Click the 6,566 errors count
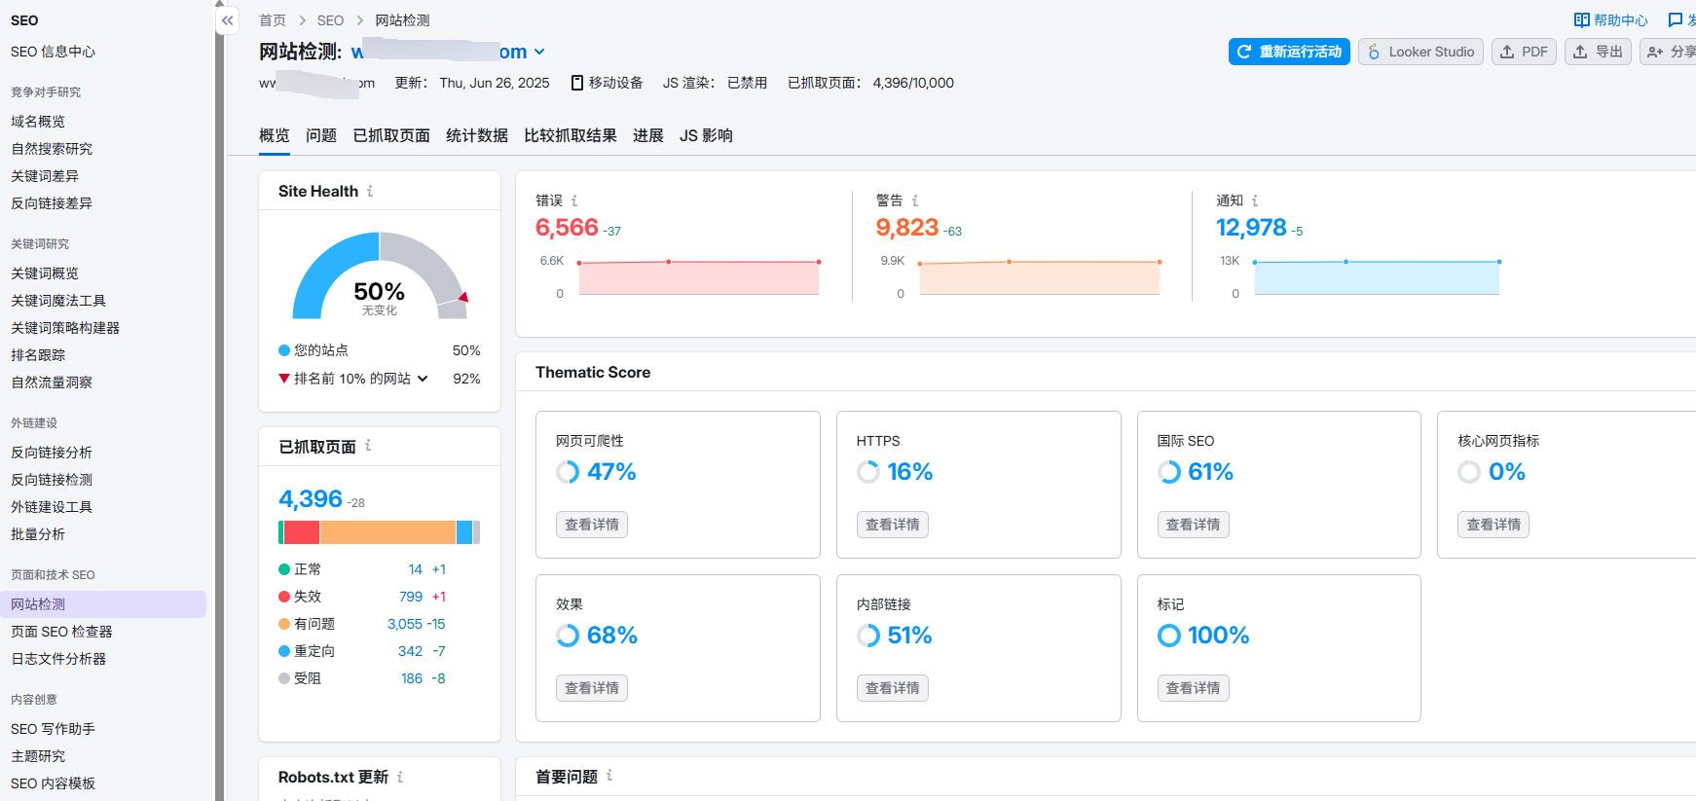1696x801 pixels. (x=567, y=228)
